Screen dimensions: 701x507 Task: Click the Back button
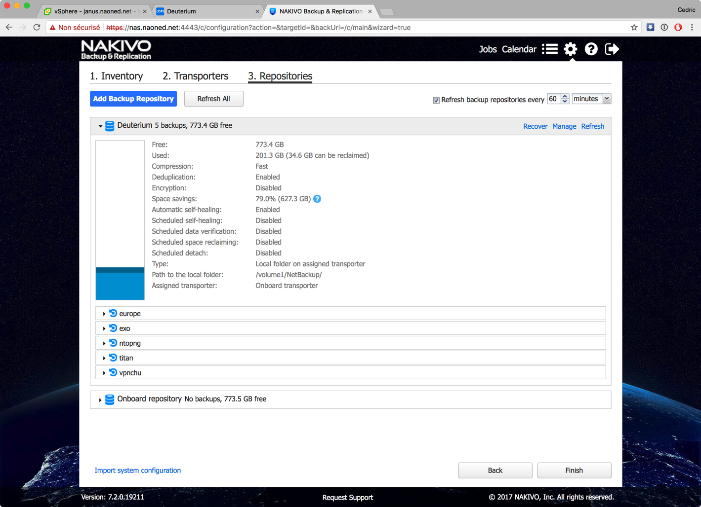pos(495,471)
